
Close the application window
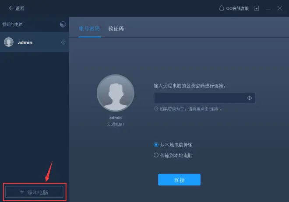(x=280, y=8)
